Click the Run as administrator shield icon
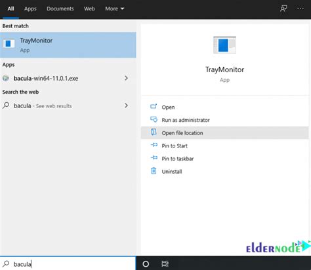 coord(154,119)
